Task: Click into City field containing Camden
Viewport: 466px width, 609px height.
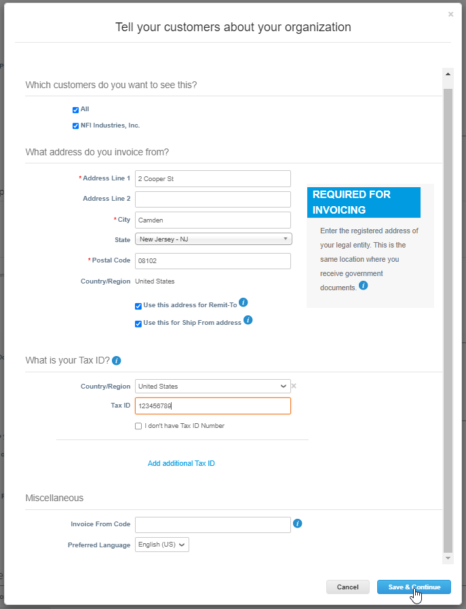Action: 213,220
